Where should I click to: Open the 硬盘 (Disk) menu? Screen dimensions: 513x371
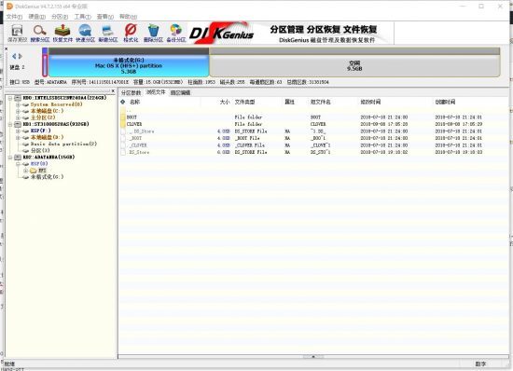click(x=36, y=17)
